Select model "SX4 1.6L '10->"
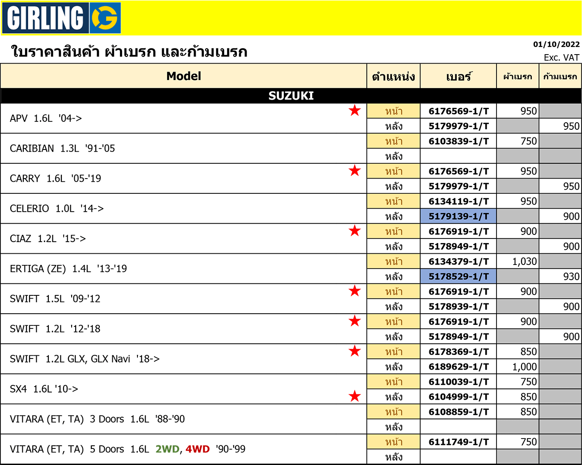Screen dimensions: 582x465 [44, 389]
